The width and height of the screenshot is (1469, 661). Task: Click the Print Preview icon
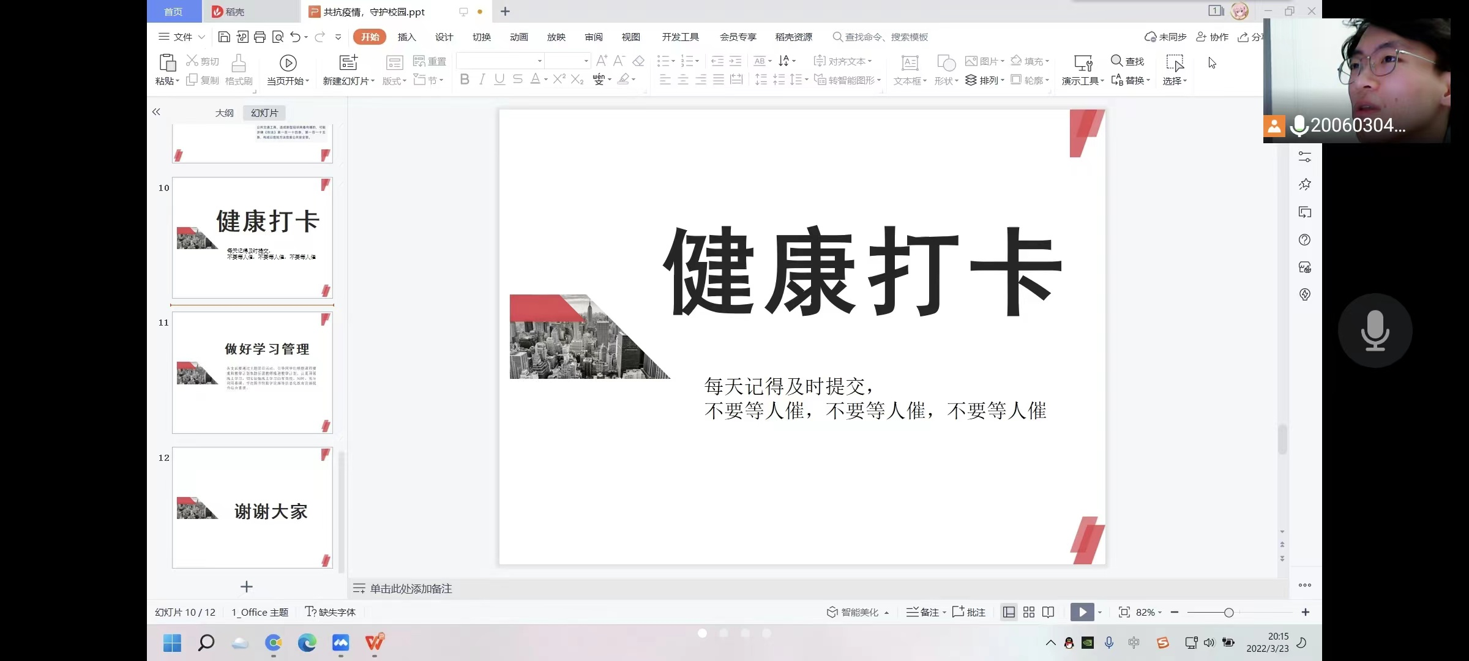(x=277, y=37)
